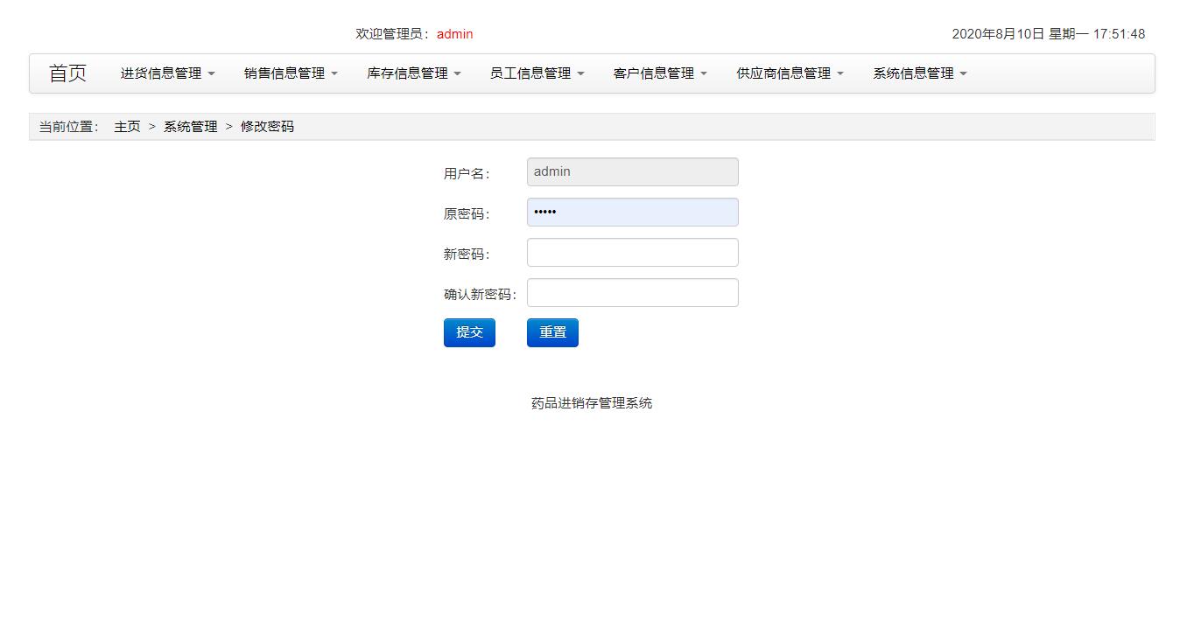Open the 库存信息管理 dropdown
Viewport: 1194px width, 635px height.
pyautogui.click(x=412, y=73)
